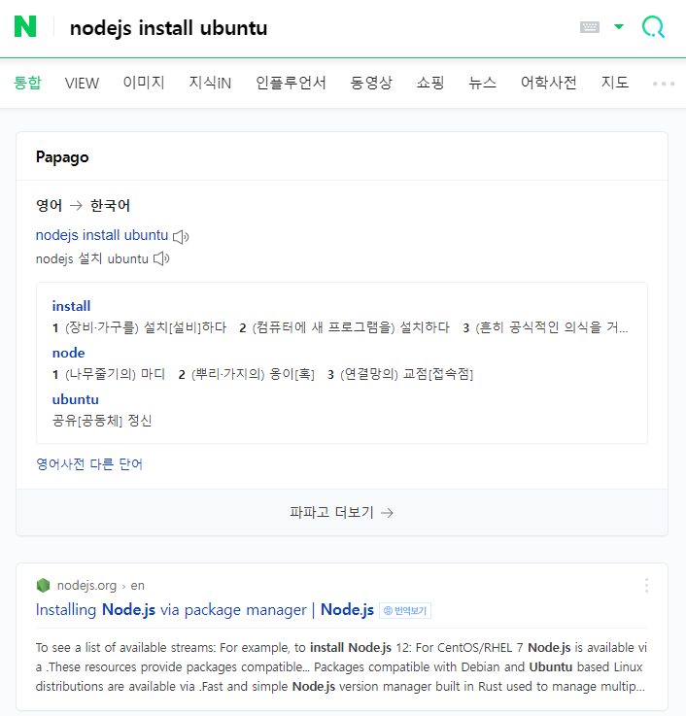The height and width of the screenshot is (716, 686).
Task: Open dictionary entry for install
Action: click(71, 306)
